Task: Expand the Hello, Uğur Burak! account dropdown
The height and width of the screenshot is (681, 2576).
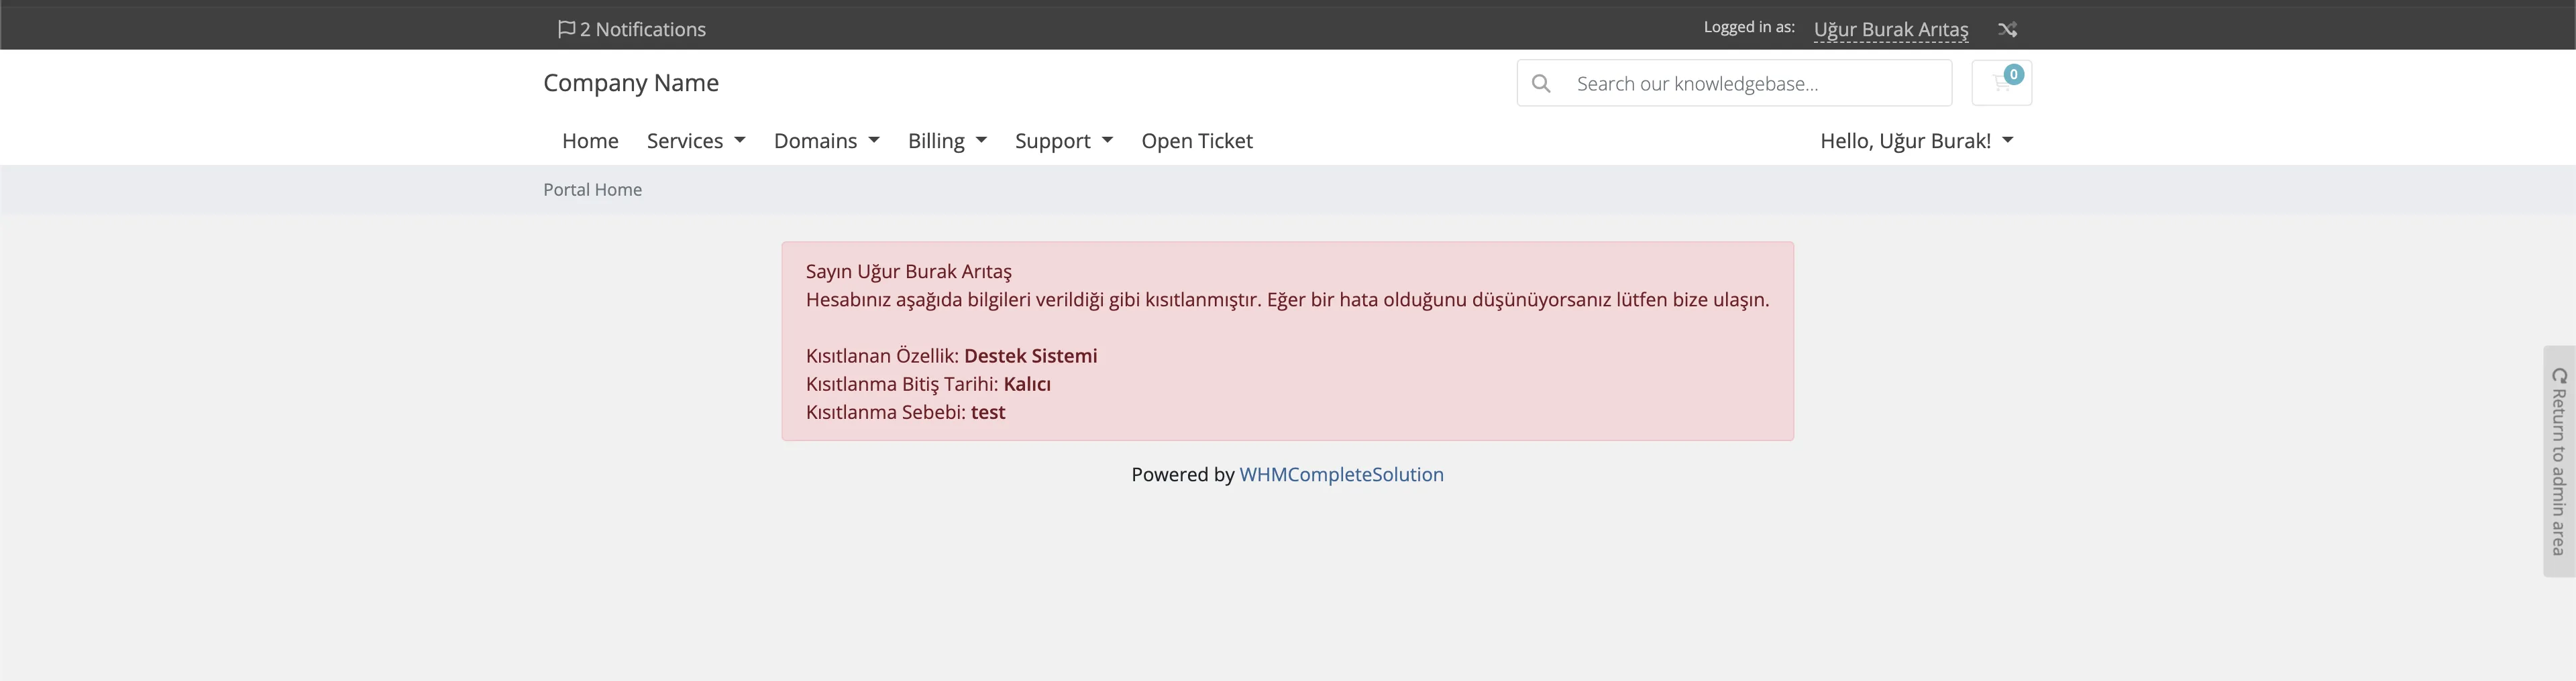Action: 1916,141
